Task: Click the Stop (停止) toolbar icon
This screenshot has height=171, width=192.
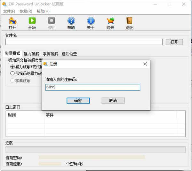Action: pos(52,23)
